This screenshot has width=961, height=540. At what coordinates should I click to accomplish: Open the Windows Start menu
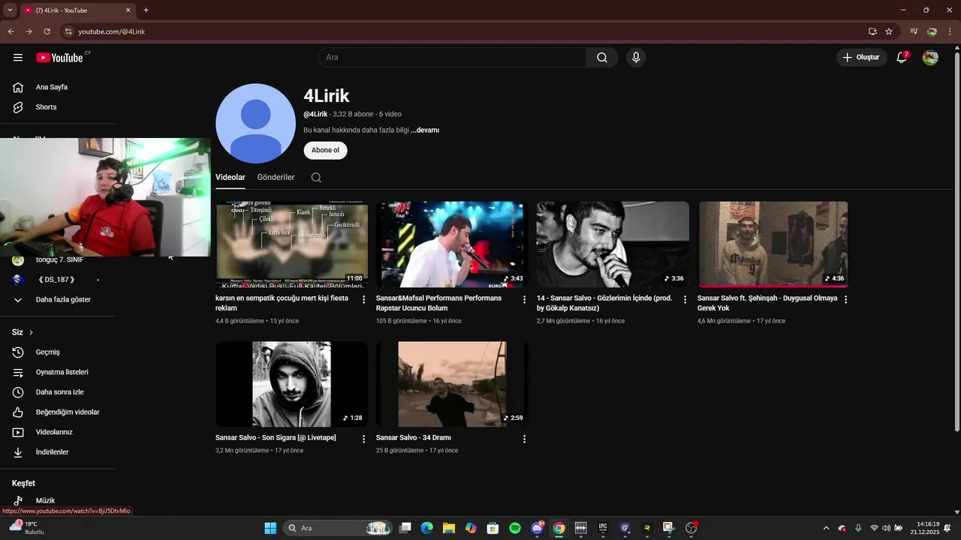pos(270,528)
